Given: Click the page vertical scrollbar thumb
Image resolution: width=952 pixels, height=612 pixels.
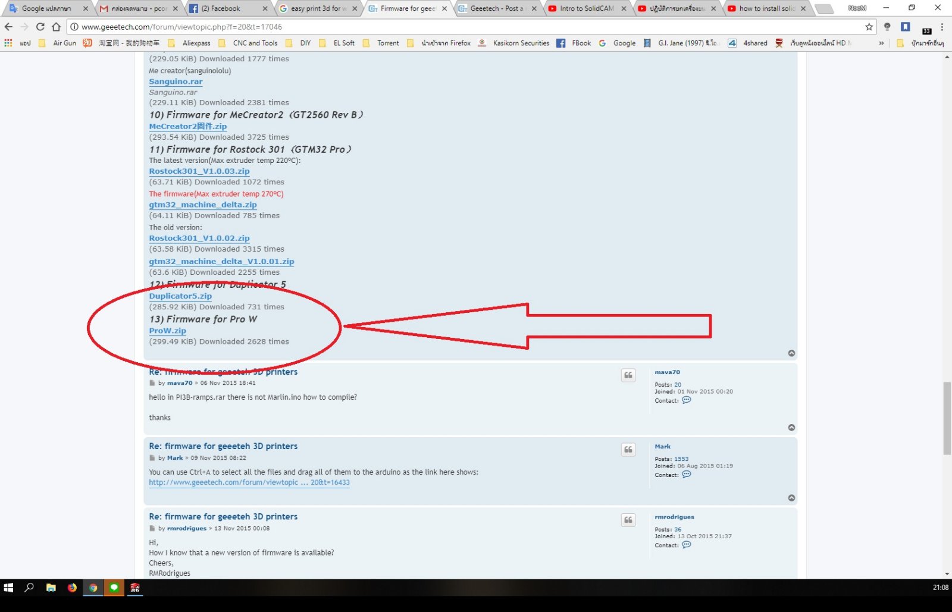Looking at the screenshot, I should (947, 418).
